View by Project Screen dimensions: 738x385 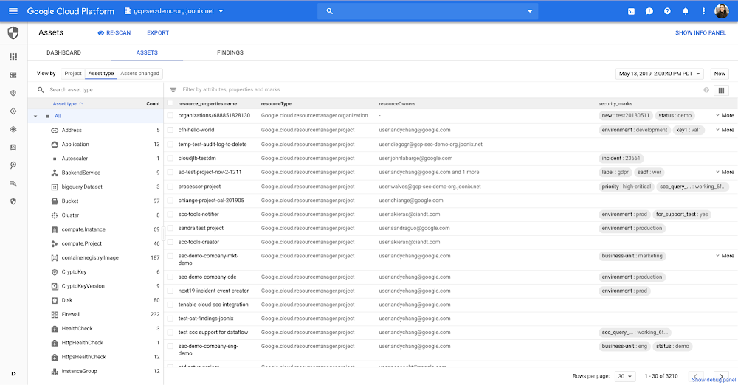[x=73, y=74]
